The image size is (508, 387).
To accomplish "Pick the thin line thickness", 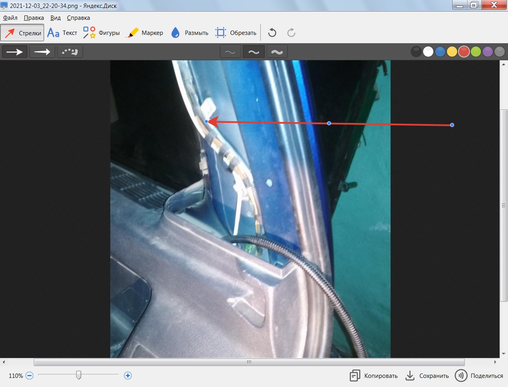I will 230,52.
